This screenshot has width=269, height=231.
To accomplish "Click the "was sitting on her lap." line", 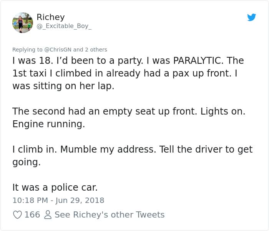I will [x=63, y=86].
